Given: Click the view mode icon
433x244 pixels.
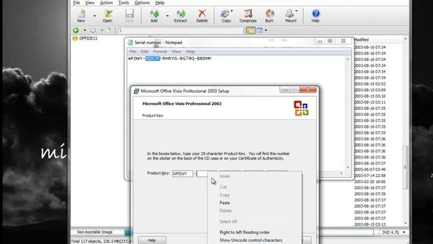Looking at the screenshot, I should pos(260,30).
